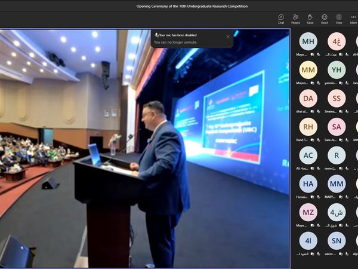Click the MZ participant avatar
This screenshot has width=358, height=269.
pyautogui.click(x=308, y=212)
